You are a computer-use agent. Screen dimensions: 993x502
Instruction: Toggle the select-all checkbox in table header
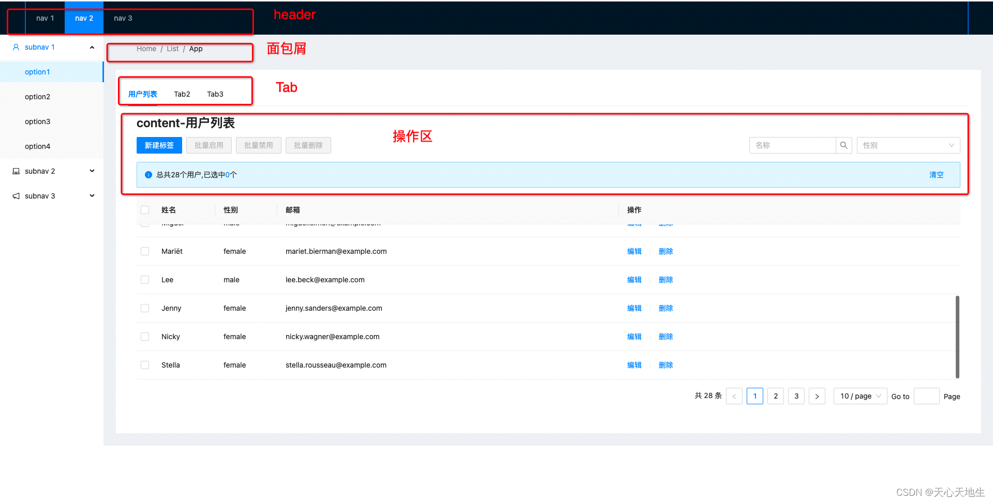pyautogui.click(x=145, y=210)
